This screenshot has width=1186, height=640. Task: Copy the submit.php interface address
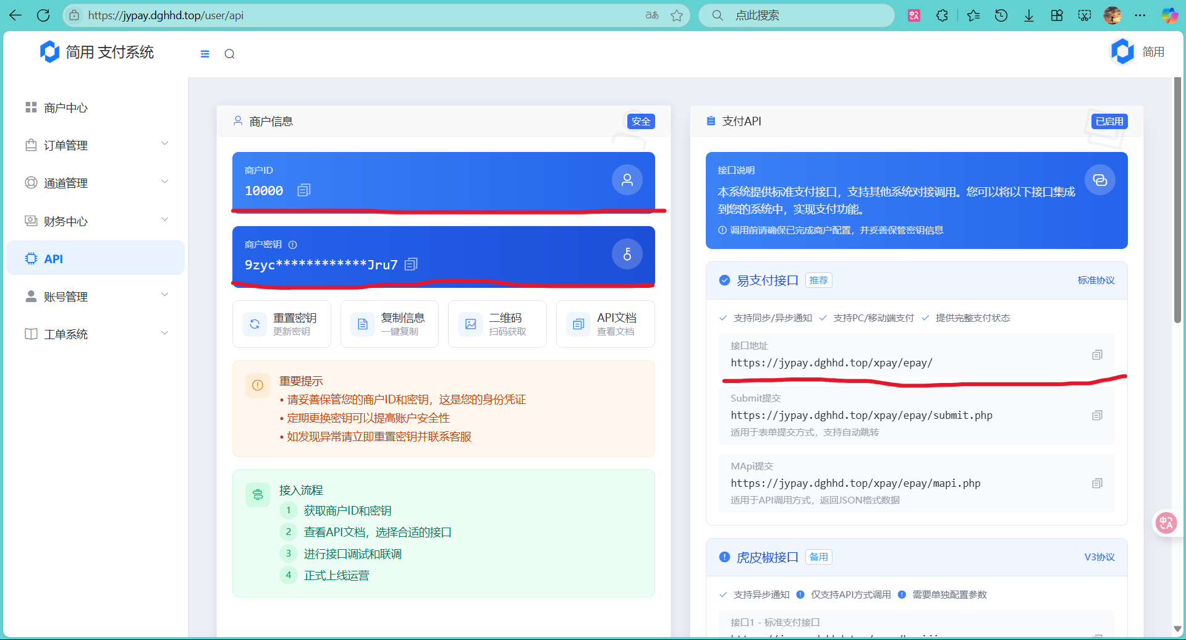(1098, 415)
